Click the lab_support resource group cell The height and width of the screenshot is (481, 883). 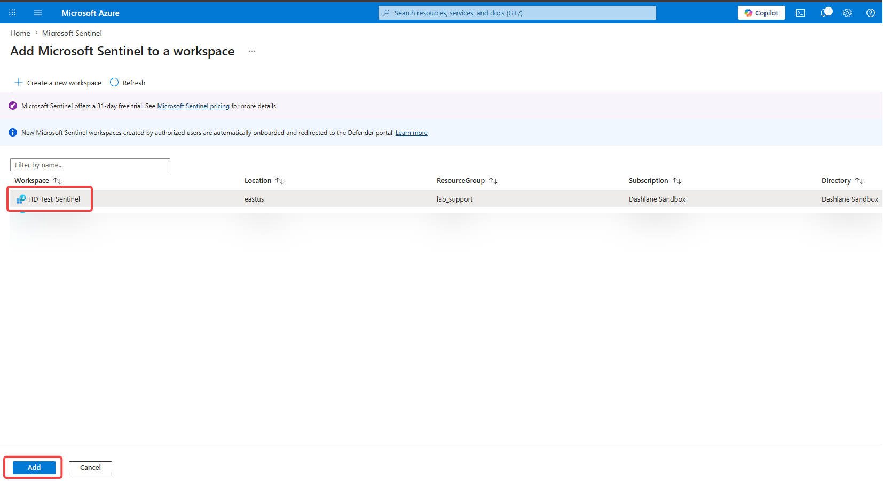tap(455, 199)
